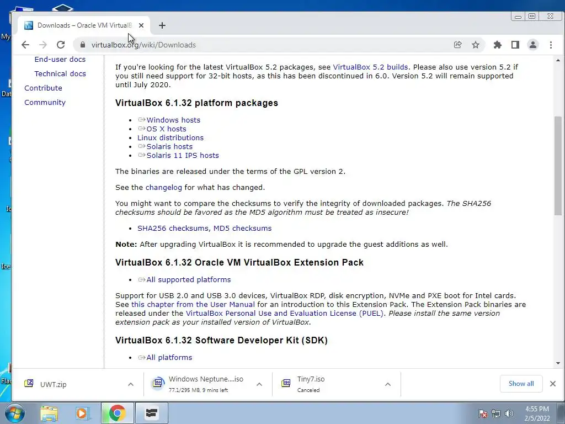Open a new tab with the plus button
Image resolution: width=565 pixels, height=424 pixels.
(x=162, y=25)
